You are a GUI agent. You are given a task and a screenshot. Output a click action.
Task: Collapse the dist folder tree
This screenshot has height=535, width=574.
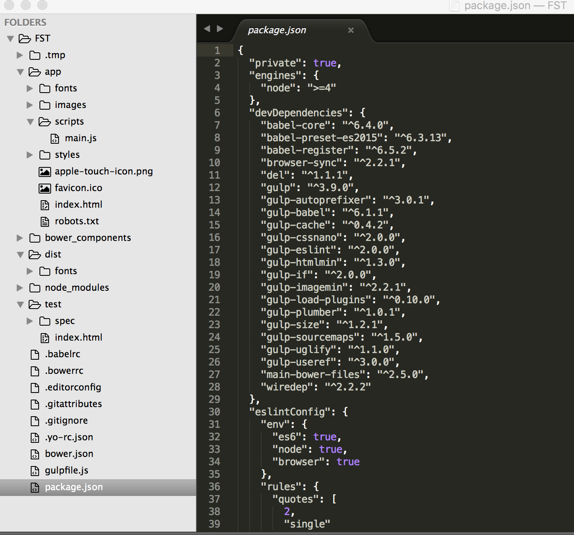[20, 254]
